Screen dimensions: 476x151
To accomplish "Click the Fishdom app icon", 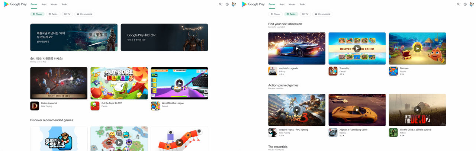I will (393, 71).
